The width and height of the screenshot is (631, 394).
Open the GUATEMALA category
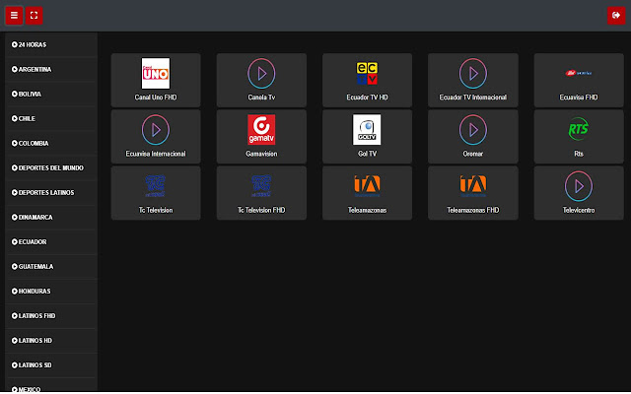coord(51,266)
